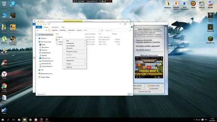Choose Настроить папку... in the context menu
This screenshot has width=217, height=122.
pyautogui.click(x=75, y=52)
